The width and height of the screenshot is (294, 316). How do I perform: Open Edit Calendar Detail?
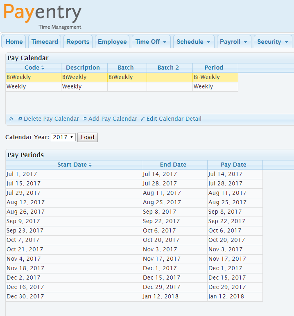pos(171,119)
